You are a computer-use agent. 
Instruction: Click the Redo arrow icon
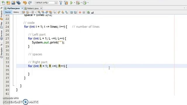pyautogui.click(x=30, y=3)
